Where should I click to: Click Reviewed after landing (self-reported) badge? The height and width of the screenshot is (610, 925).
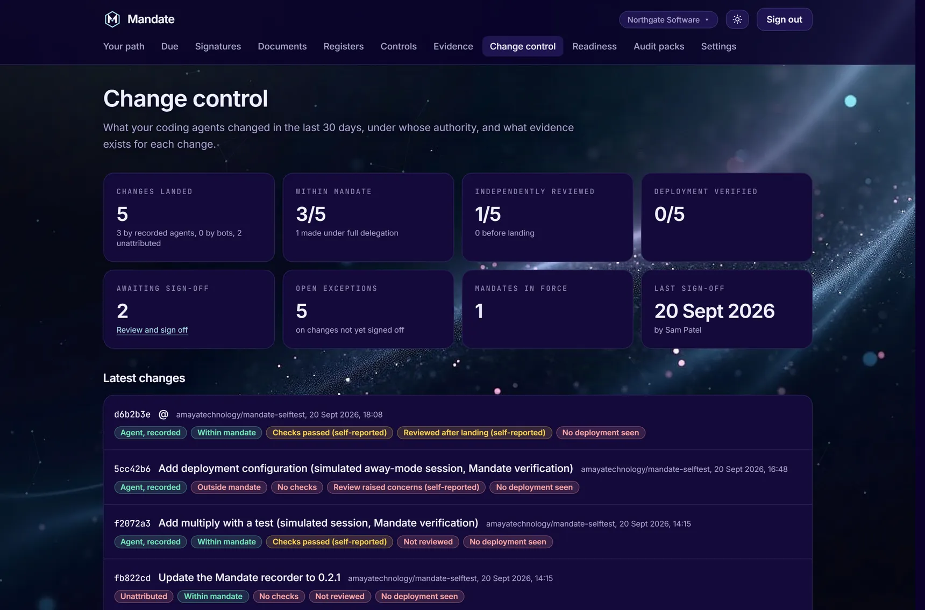pos(474,433)
